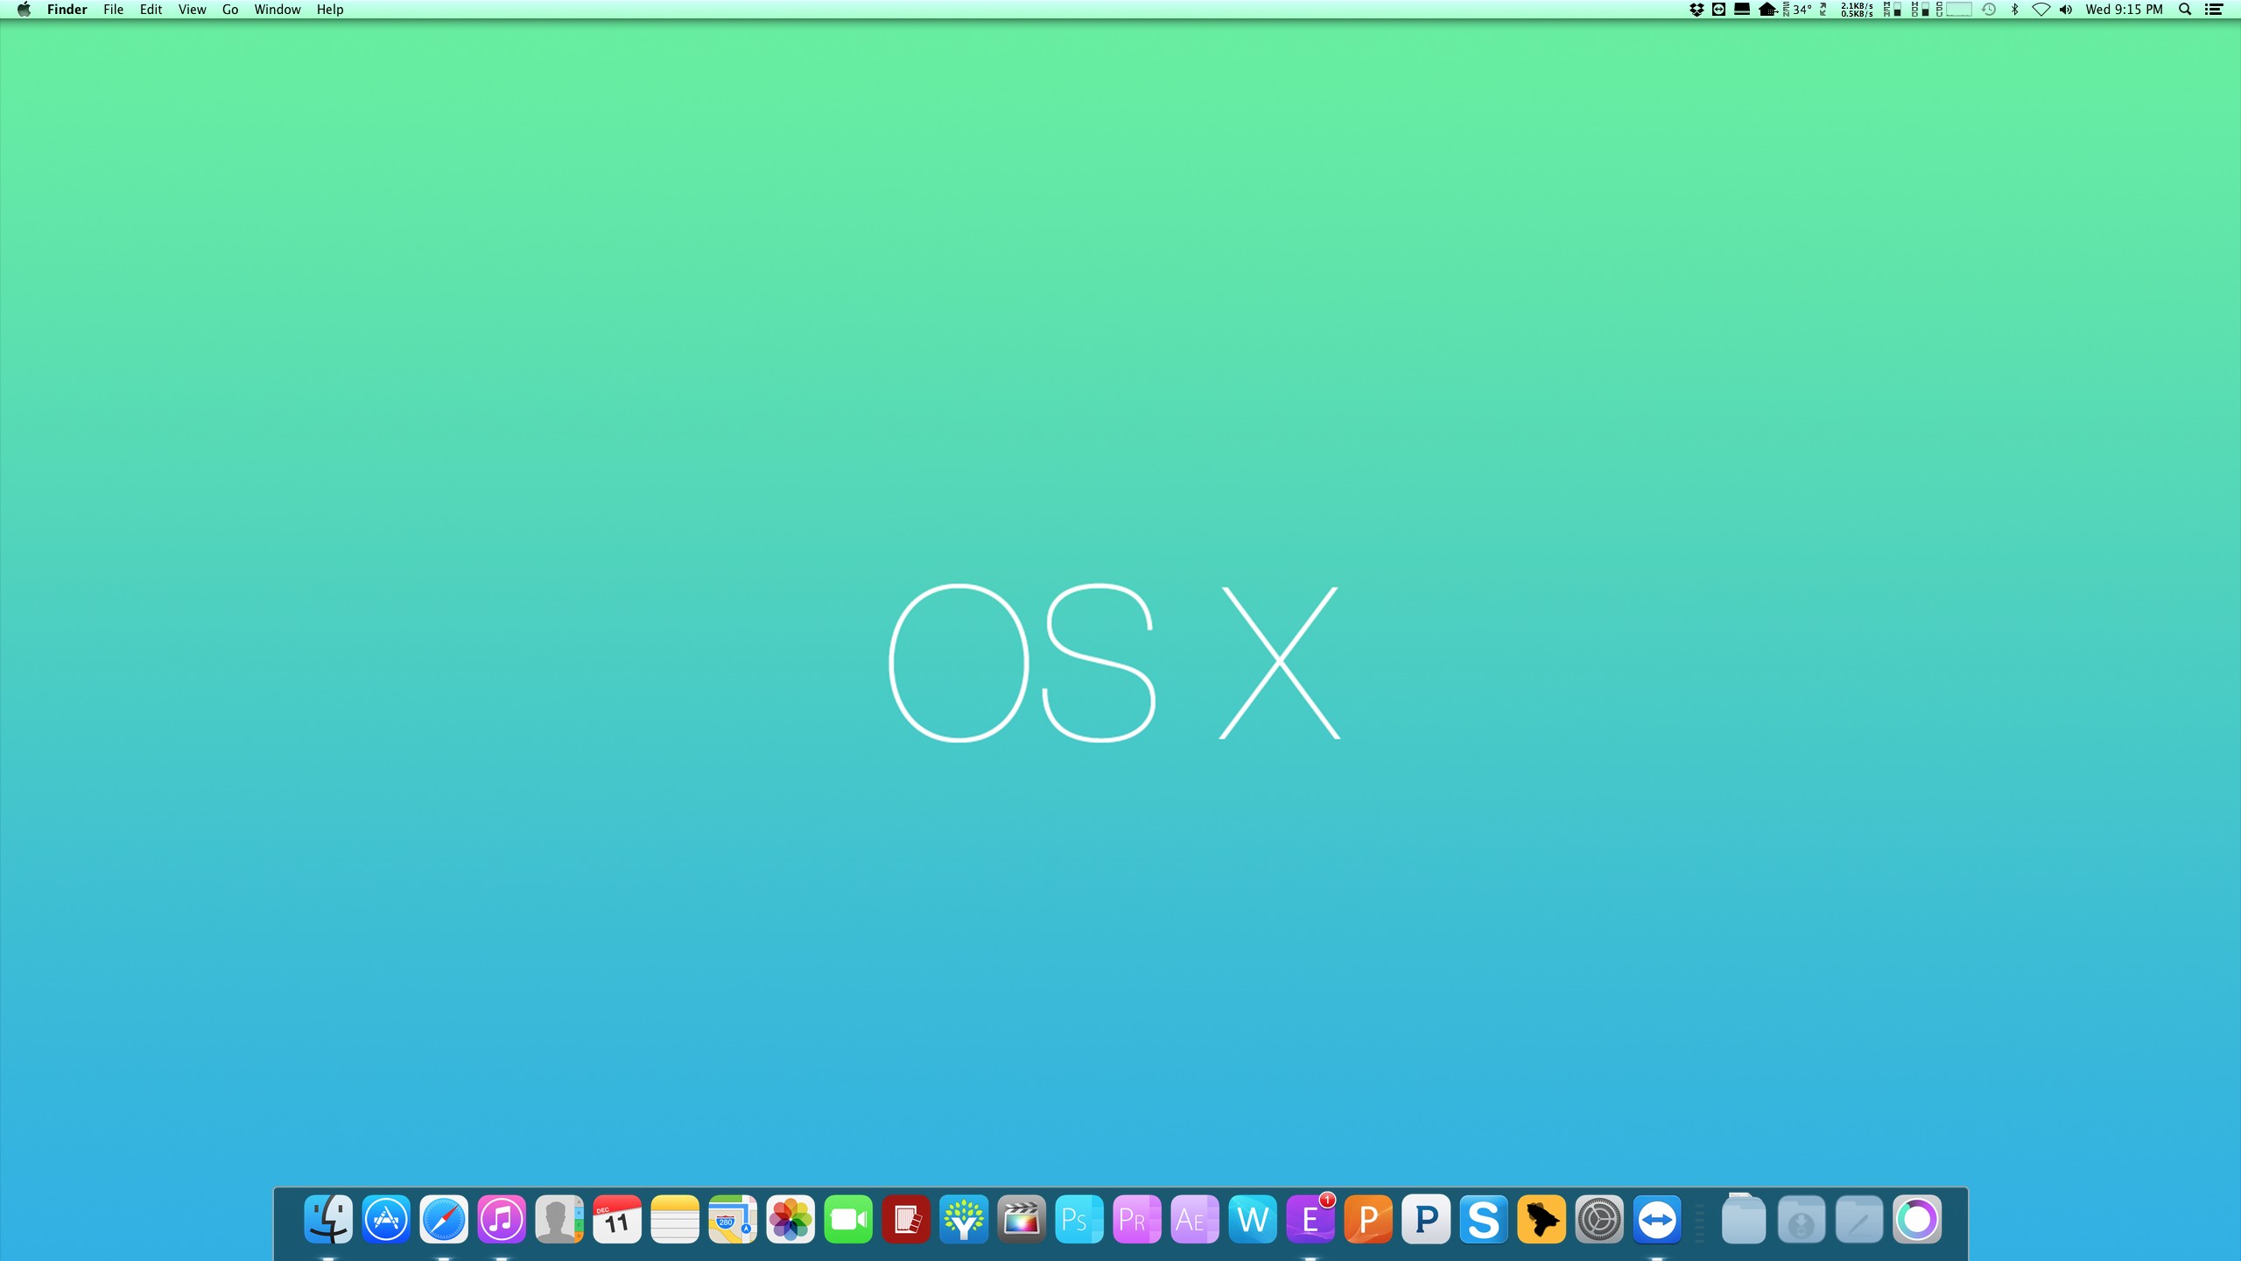Image resolution: width=2241 pixels, height=1261 pixels.
Task: Click the Spotlight search magnifier
Action: (2185, 10)
